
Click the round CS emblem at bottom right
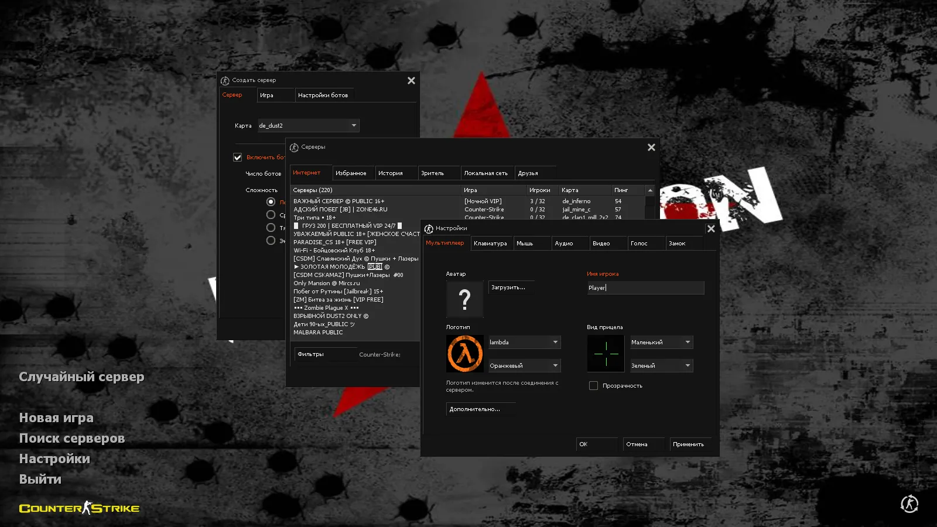click(908, 504)
